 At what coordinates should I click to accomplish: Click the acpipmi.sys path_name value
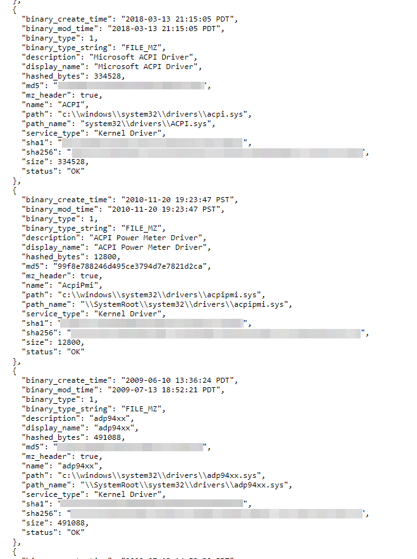[x=184, y=304]
